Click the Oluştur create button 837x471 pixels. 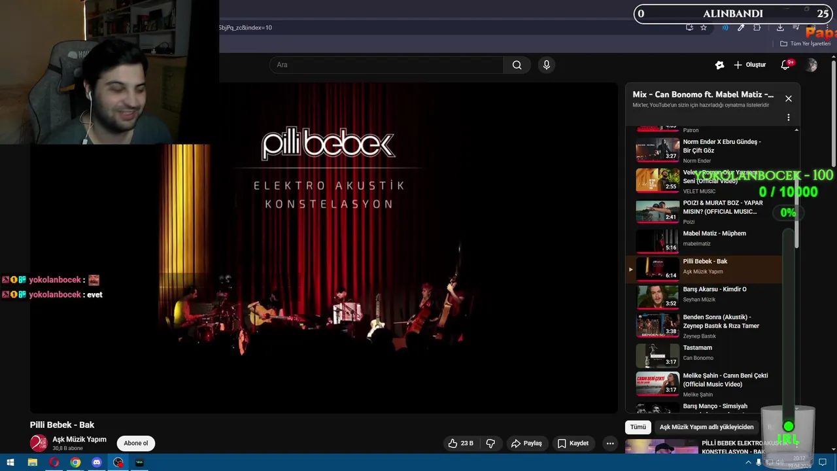749,65
